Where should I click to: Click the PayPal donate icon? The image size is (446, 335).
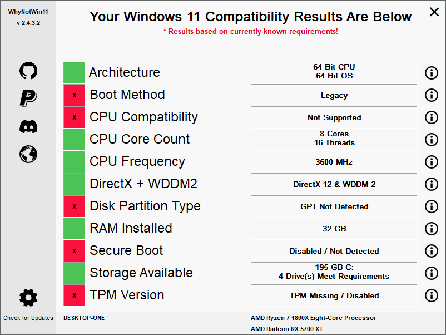tap(28, 98)
